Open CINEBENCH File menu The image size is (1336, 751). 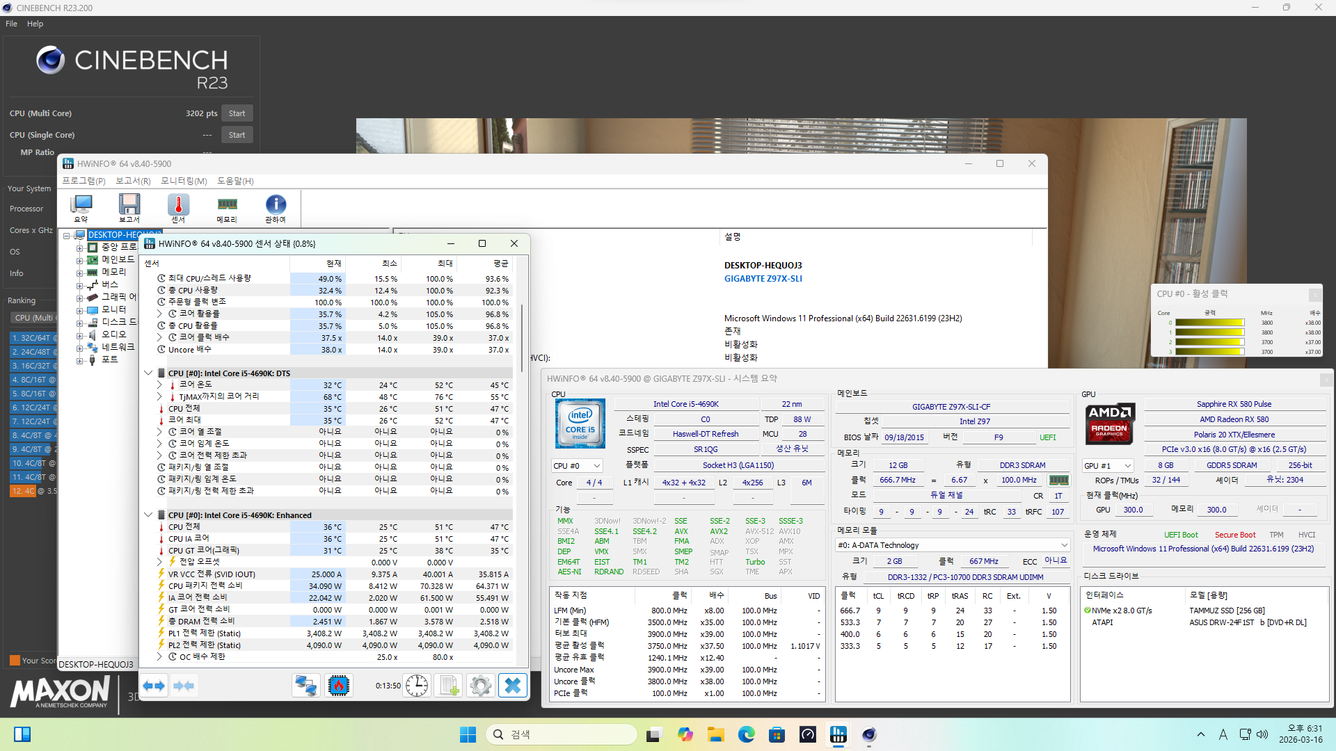coord(12,24)
